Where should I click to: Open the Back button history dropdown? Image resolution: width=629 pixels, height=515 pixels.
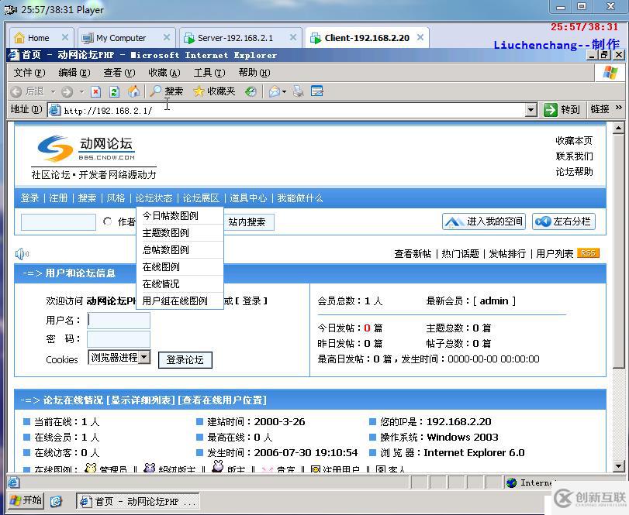point(53,91)
